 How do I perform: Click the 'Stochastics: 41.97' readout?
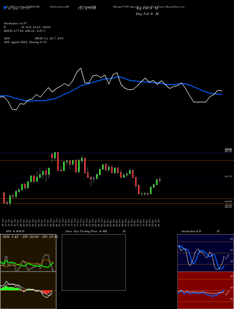[x=15, y=23]
